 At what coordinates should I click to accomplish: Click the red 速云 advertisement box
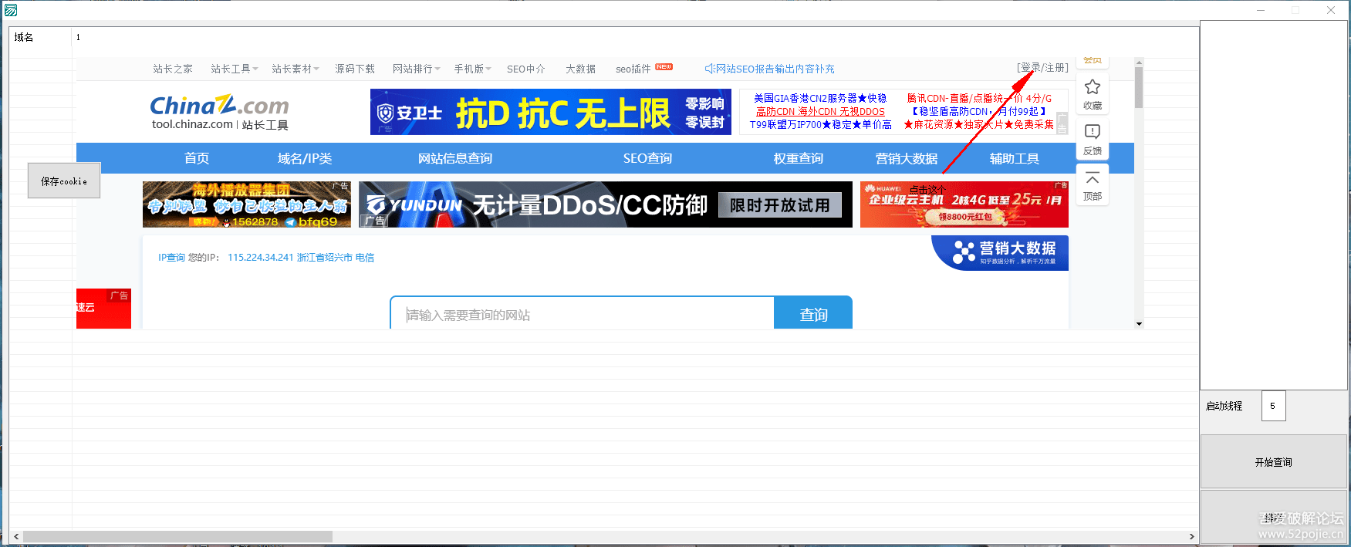(103, 309)
